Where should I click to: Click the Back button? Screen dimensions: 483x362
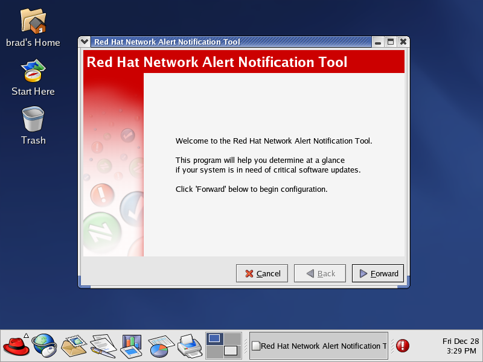(x=320, y=273)
